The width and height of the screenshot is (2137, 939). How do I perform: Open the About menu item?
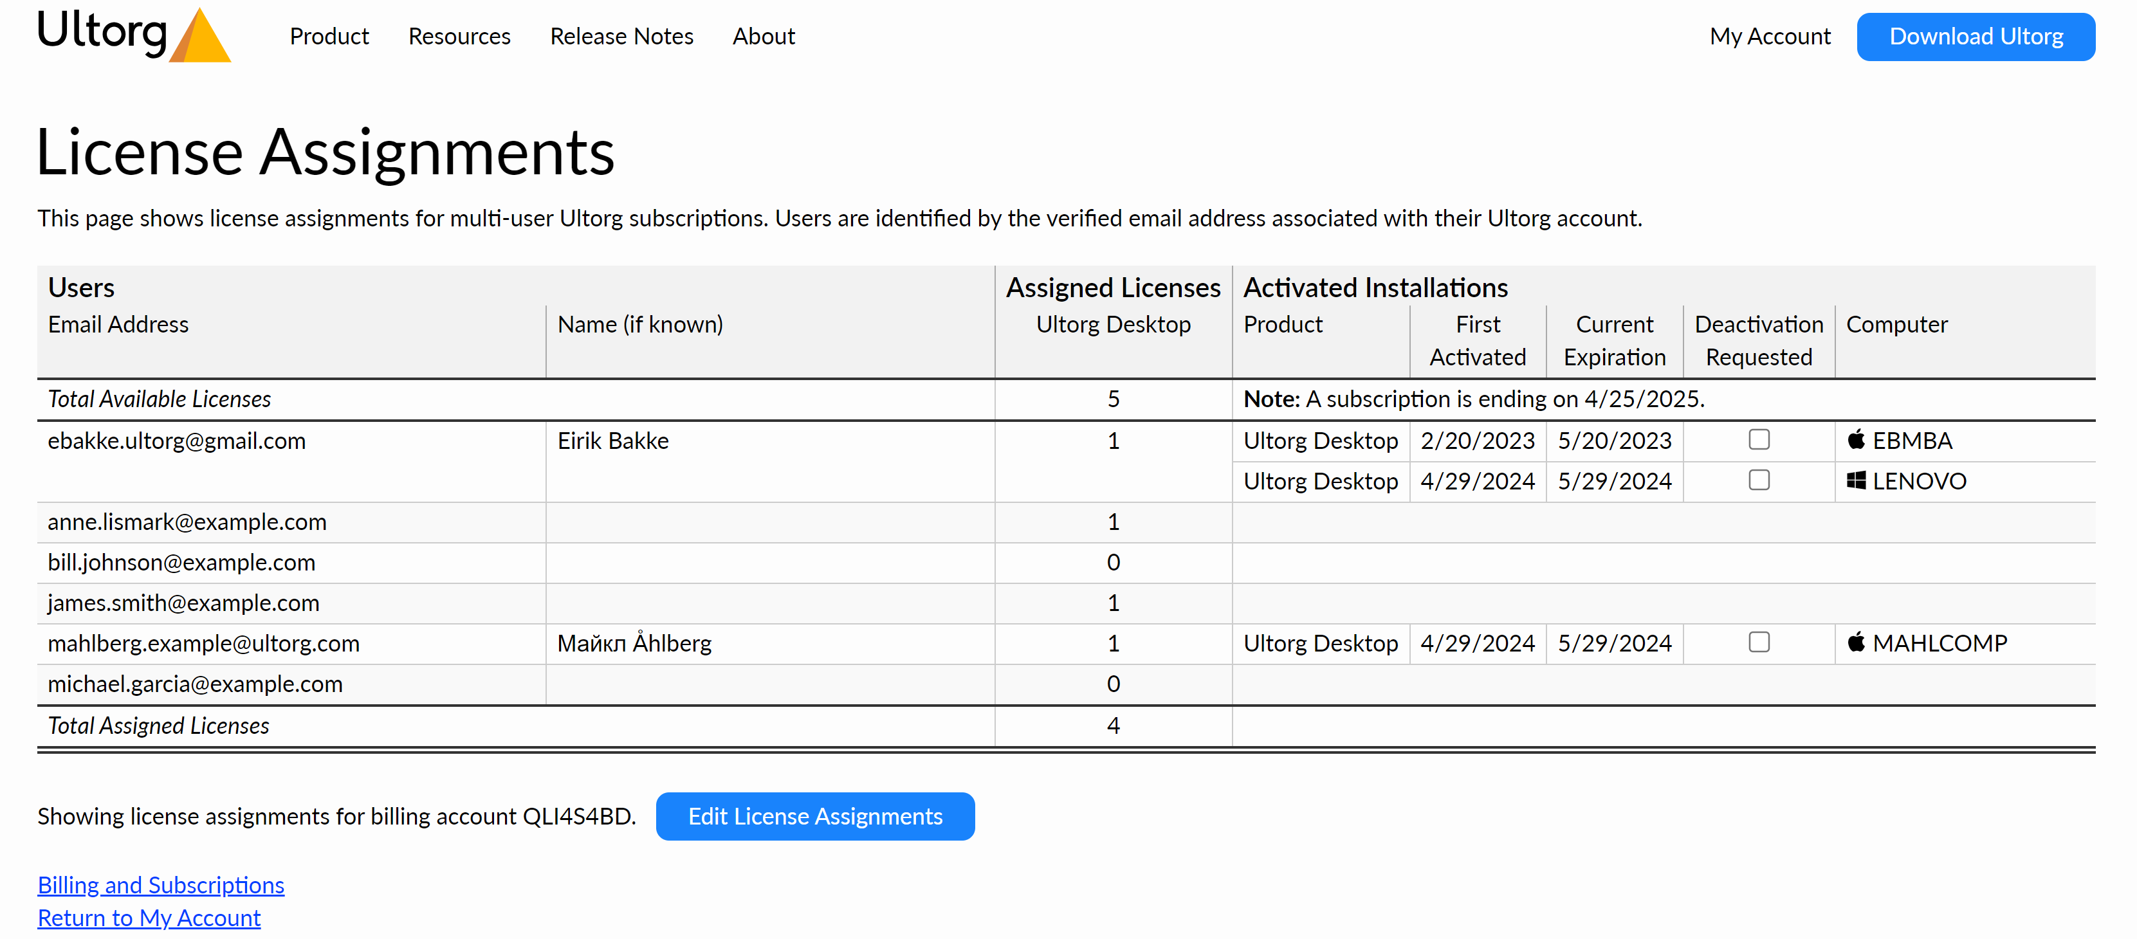763,37
